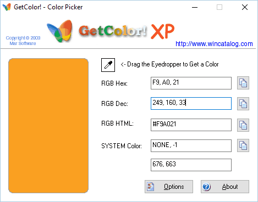Screen dimensions: 258x202
Task: Click the coordinates field showing 676, 663
Action: pyautogui.click(x=191, y=165)
